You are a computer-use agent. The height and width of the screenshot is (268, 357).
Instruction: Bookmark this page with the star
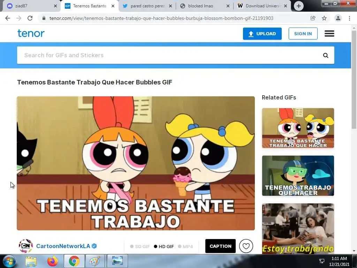(x=324, y=18)
